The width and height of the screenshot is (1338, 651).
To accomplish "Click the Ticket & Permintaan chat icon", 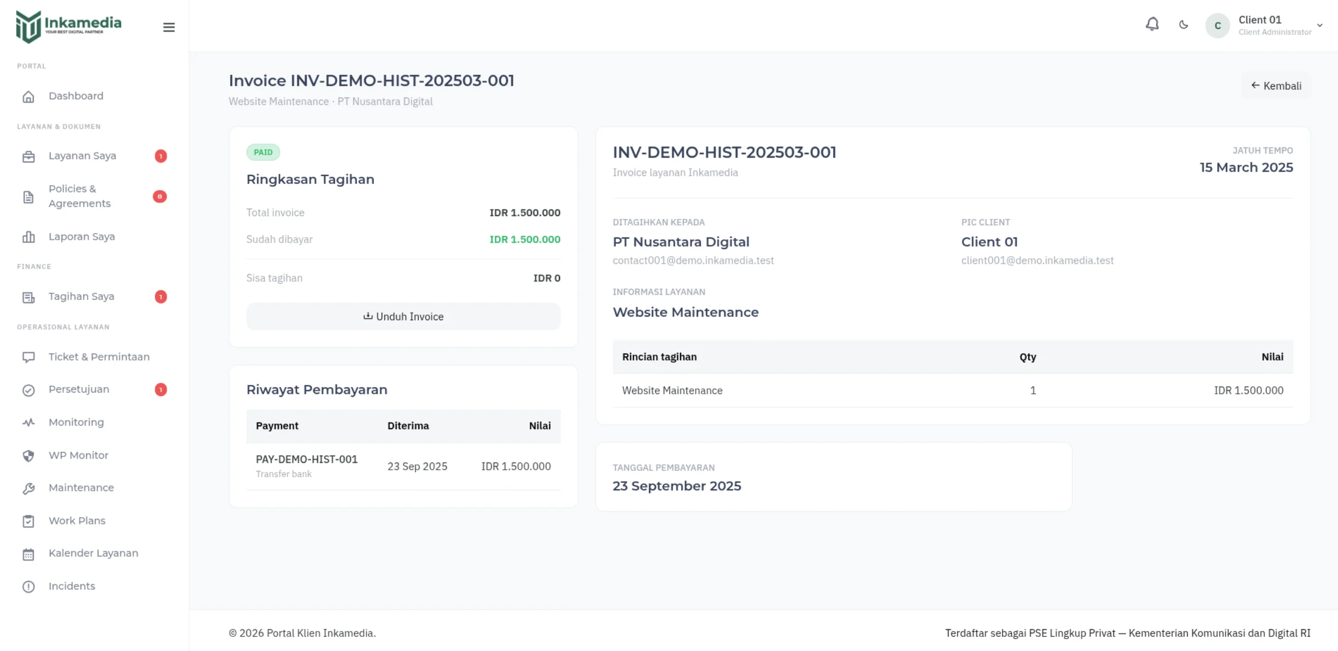I will pos(28,357).
